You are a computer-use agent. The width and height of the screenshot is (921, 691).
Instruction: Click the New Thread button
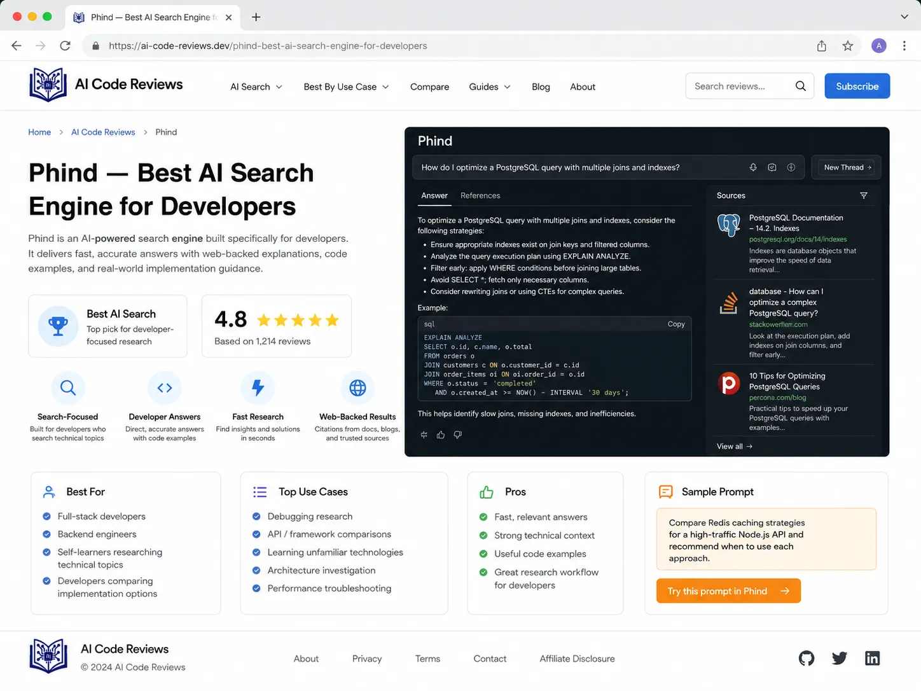click(848, 167)
